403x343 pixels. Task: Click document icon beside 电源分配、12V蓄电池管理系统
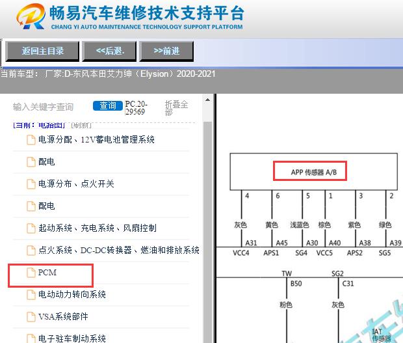(31, 140)
